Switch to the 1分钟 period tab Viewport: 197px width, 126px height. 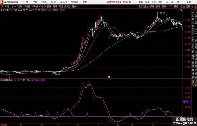13,6
